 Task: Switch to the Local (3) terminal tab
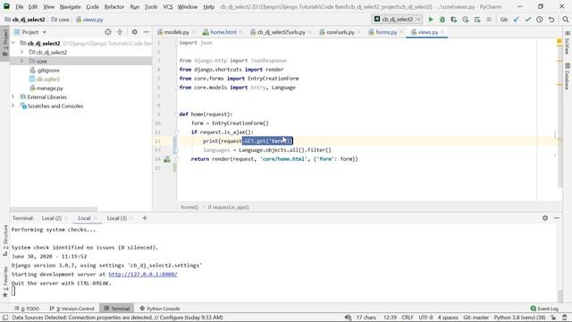(117, 218)
